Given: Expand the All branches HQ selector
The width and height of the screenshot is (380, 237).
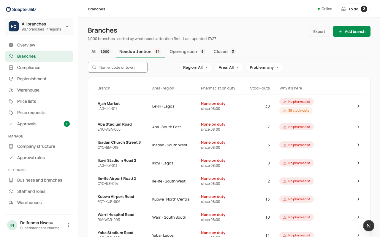Looking at the screenshot, I should click(39, 26).
